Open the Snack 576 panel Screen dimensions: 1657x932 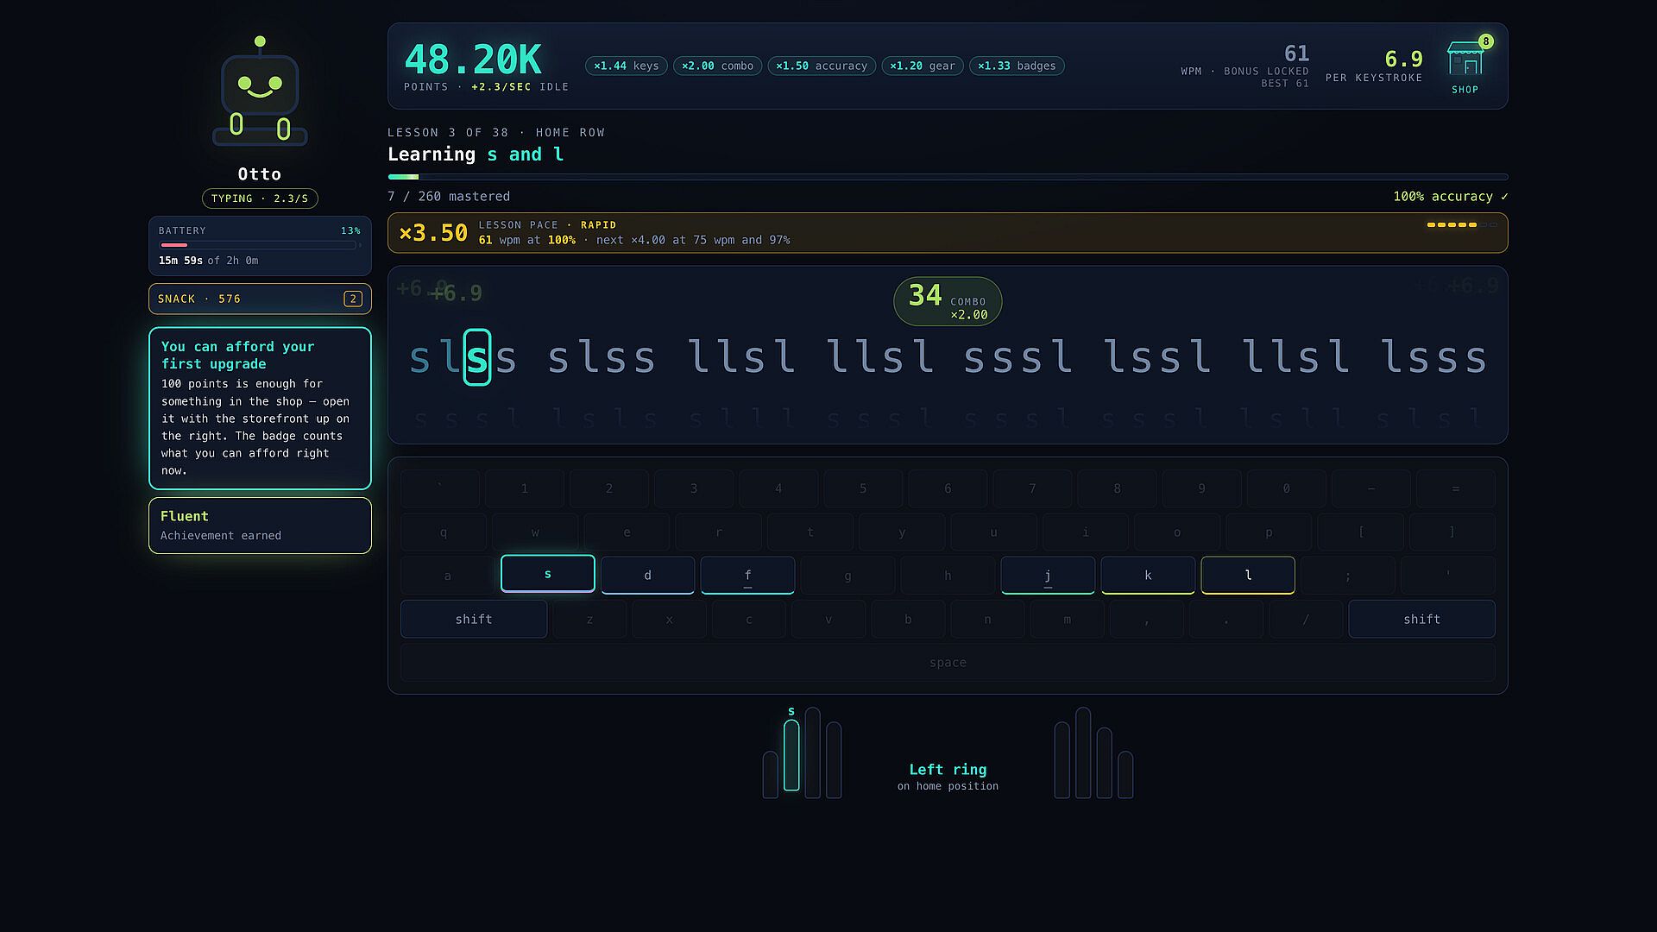tap(260, 299)
